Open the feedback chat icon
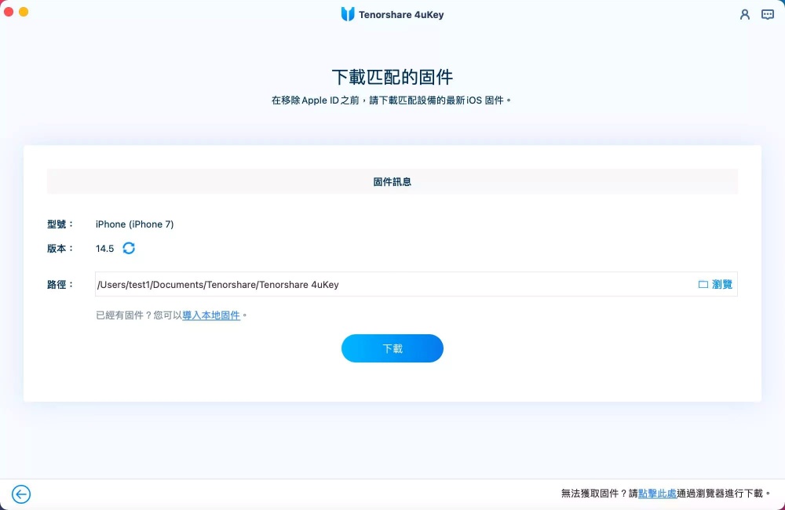 [768, 14]
